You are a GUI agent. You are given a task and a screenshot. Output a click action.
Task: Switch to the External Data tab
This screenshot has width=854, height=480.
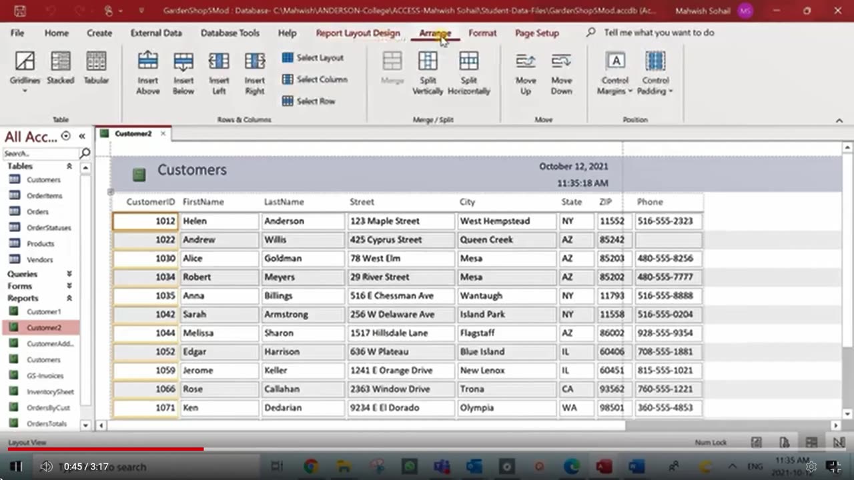[x=156, y=33]
